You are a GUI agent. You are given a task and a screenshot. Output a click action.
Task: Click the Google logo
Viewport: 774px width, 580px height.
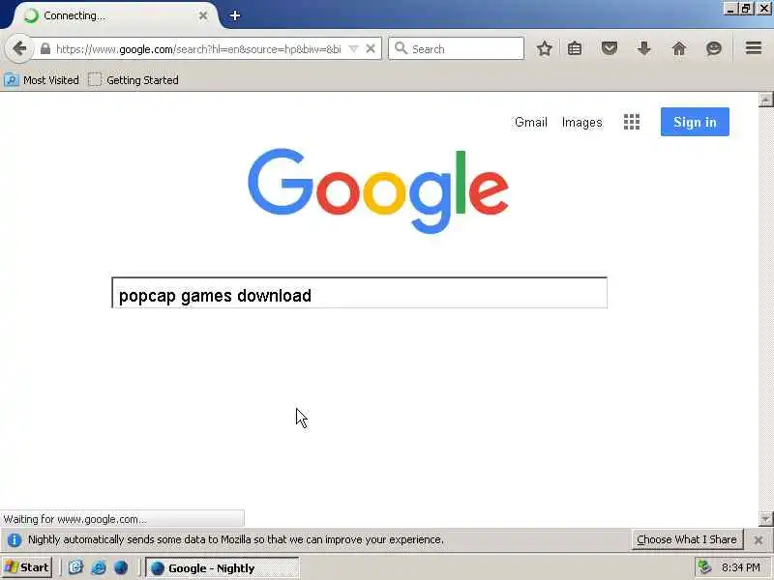(378, 190)
